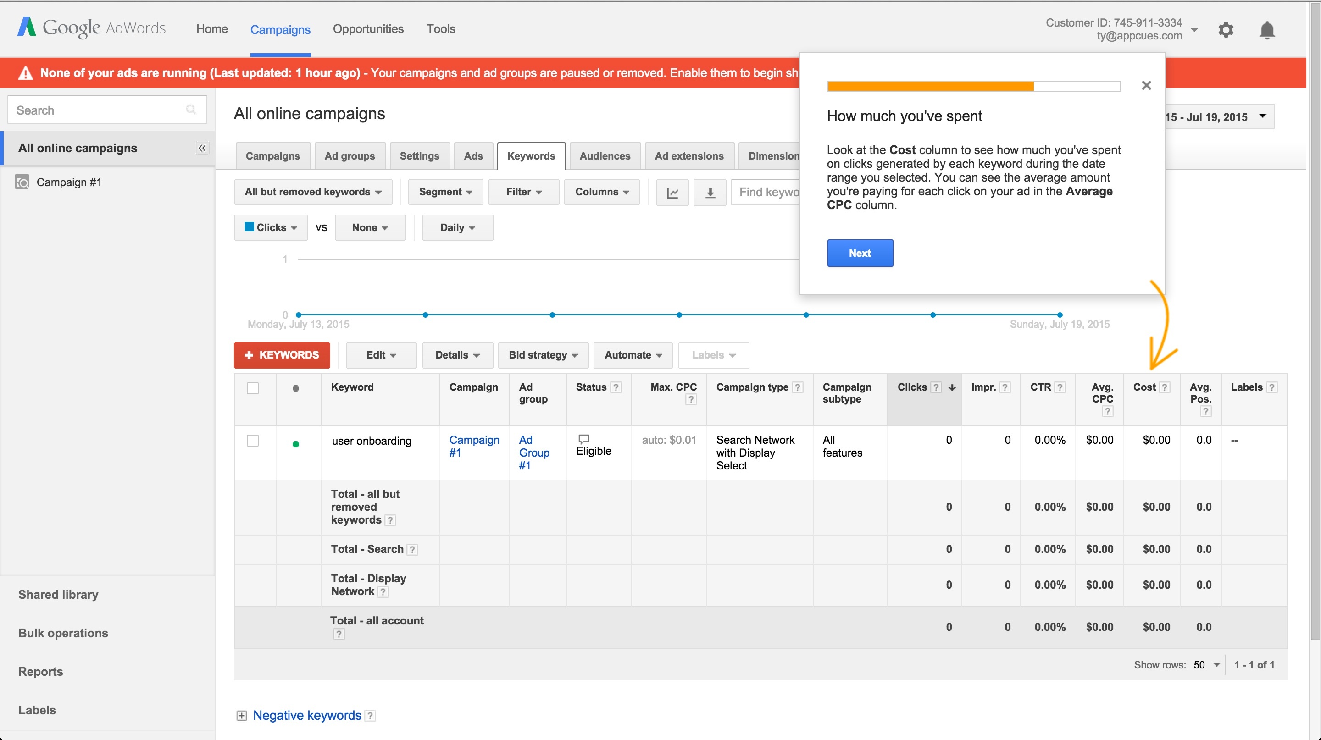Open the Edit dropdown

[381, 355]
